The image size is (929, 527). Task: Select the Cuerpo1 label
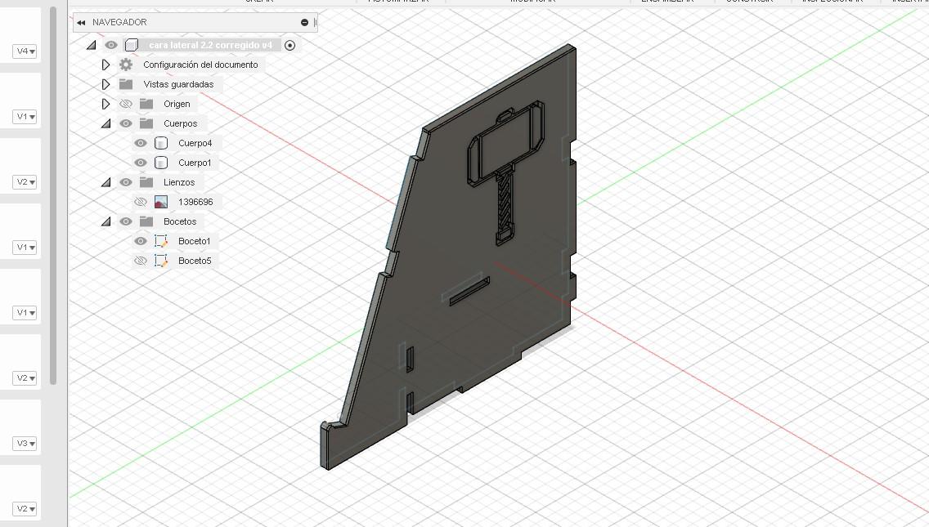[195, 163]
